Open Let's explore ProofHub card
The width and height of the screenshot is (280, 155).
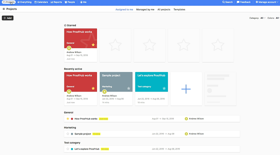pyautogui.click(x=152, y=89)
